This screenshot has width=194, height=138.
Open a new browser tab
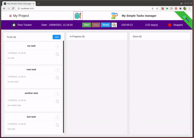pos(39,4)
